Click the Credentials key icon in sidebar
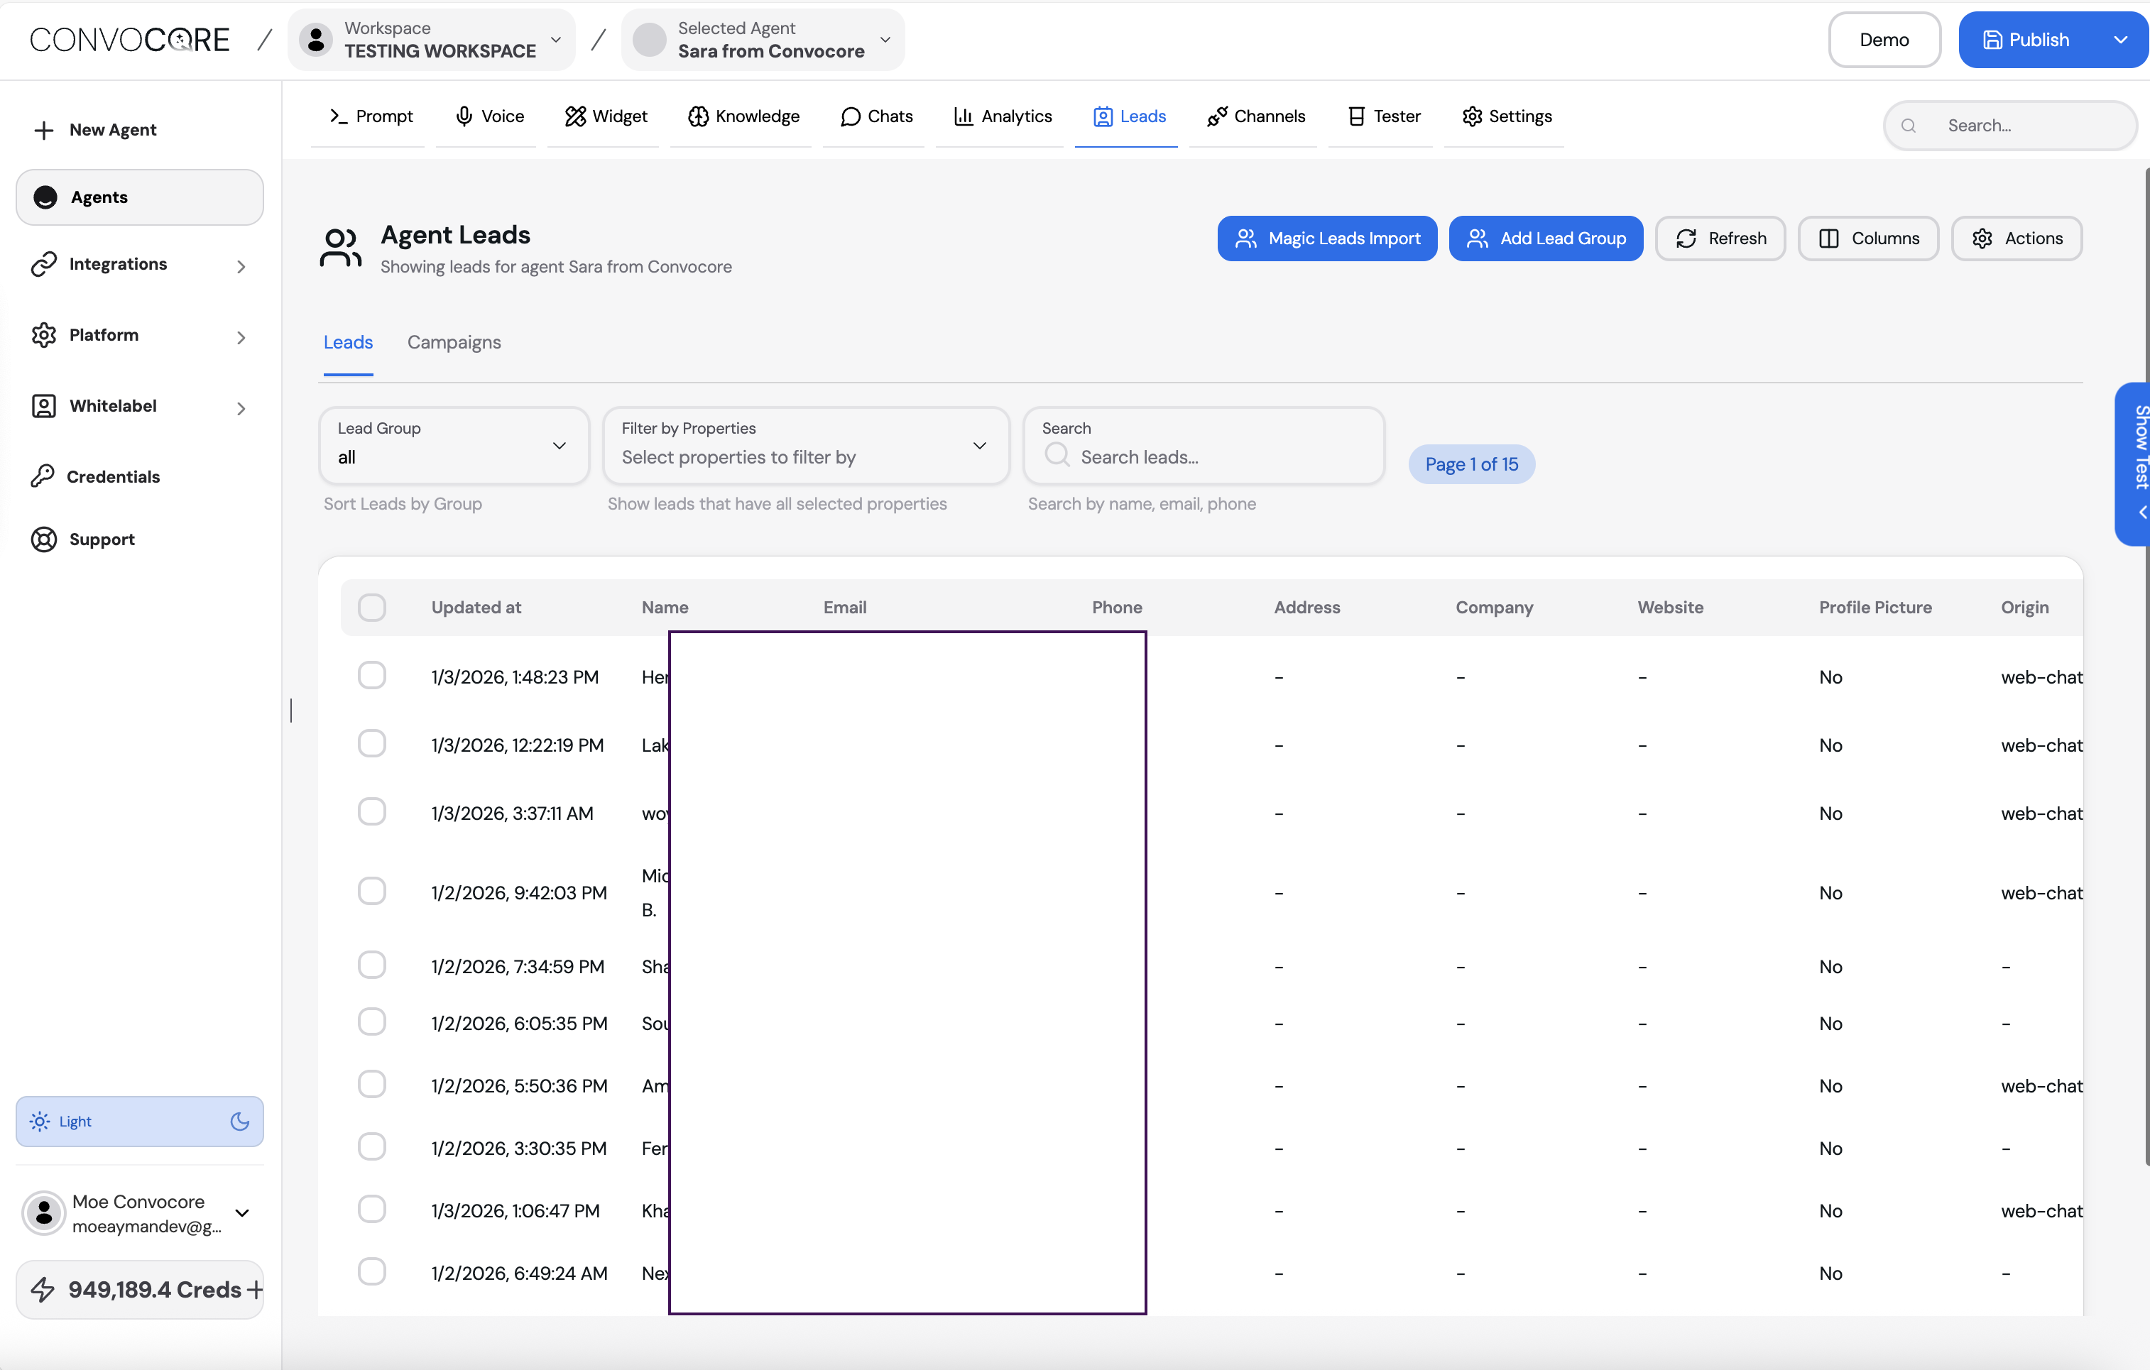The width and height of the screenshot is (2150, 1370). (43, 476)
